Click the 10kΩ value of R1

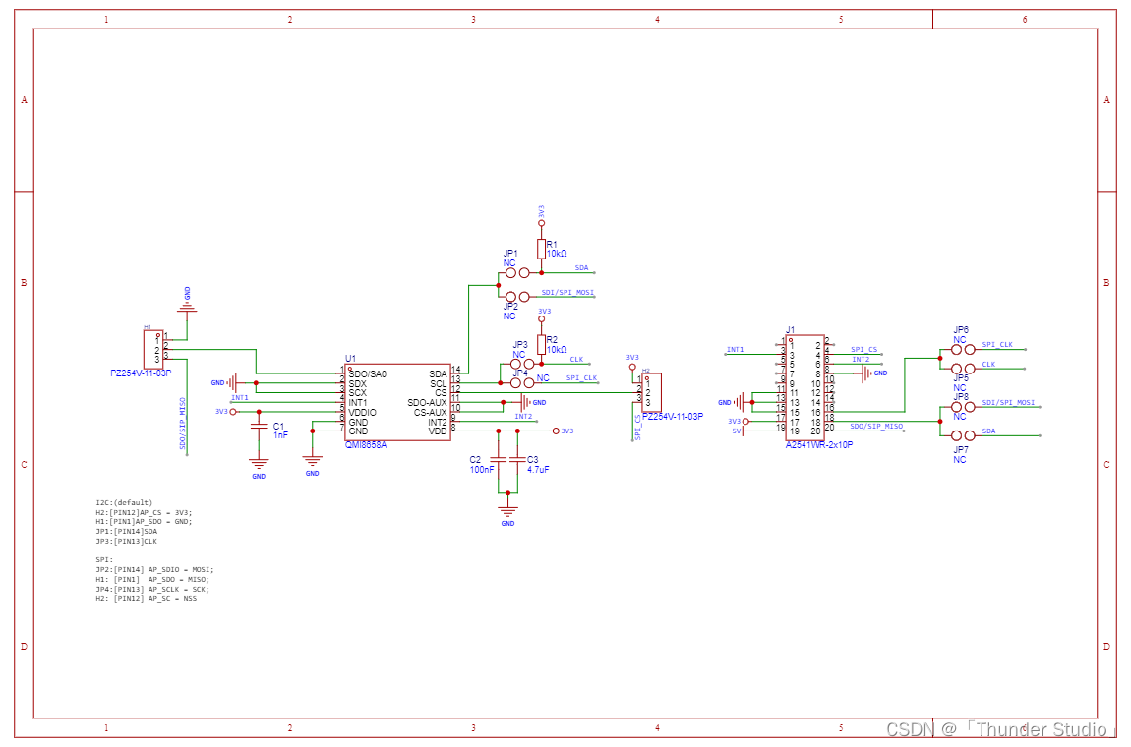[x=557, y=254]
